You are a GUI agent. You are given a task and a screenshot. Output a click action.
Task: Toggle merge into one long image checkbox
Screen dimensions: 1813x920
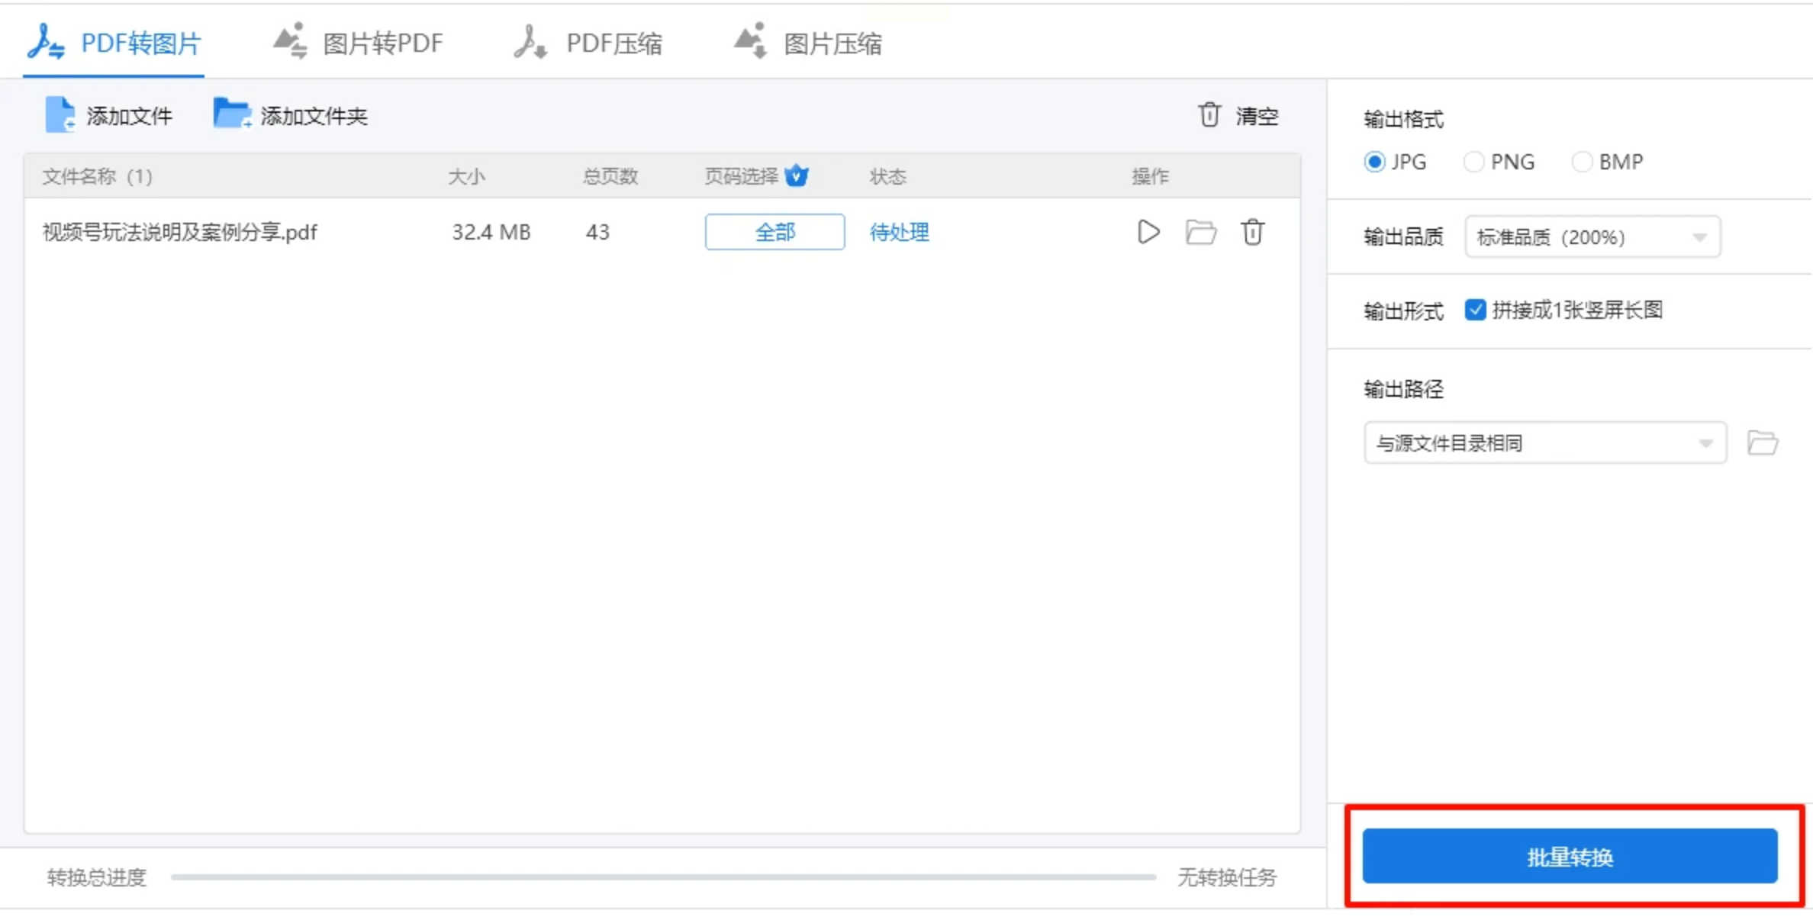point(1475,310)
